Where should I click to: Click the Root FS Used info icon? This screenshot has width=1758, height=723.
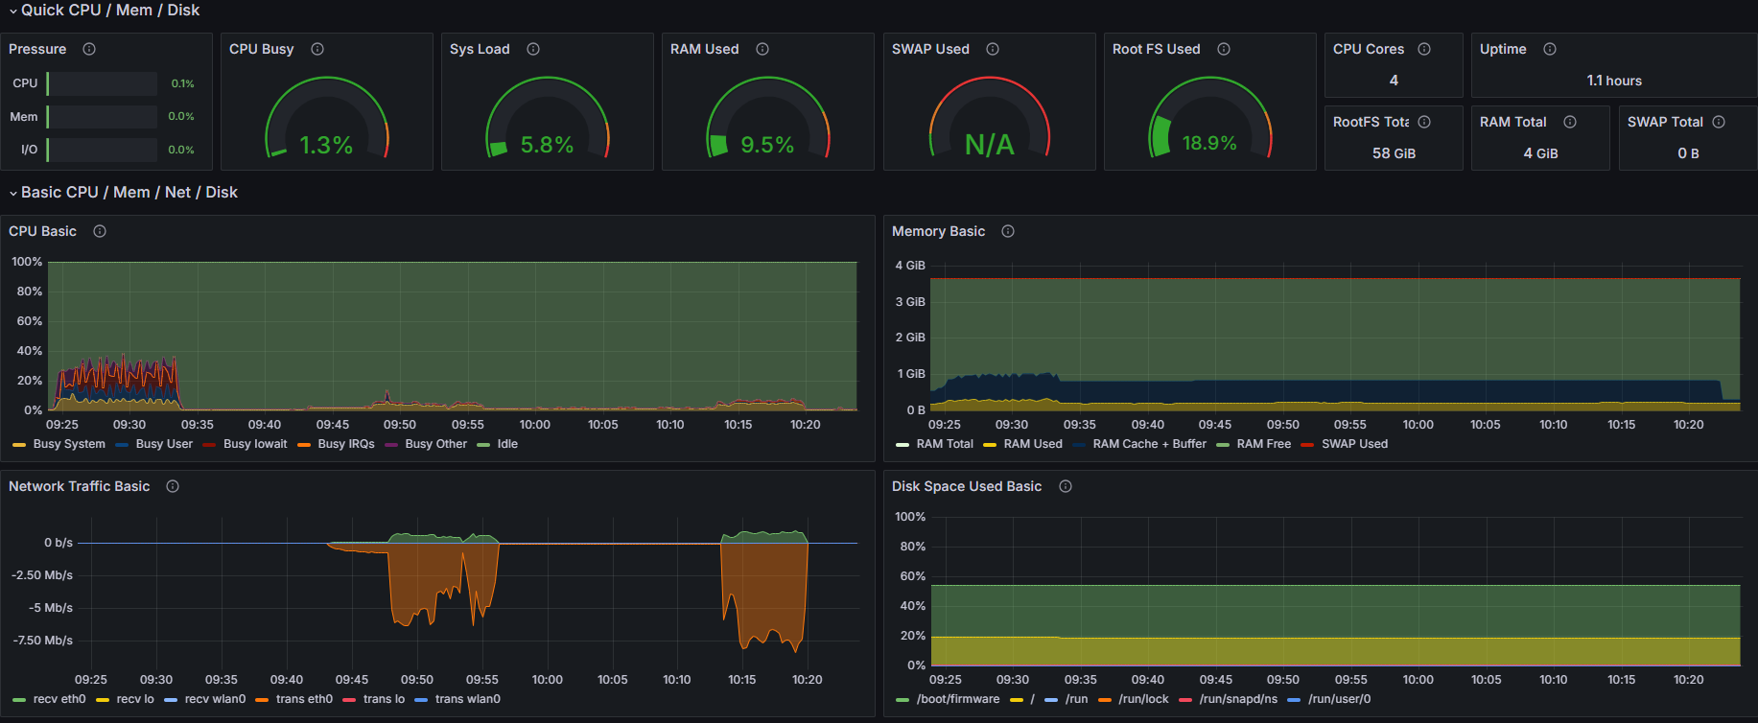(1224, 49)
